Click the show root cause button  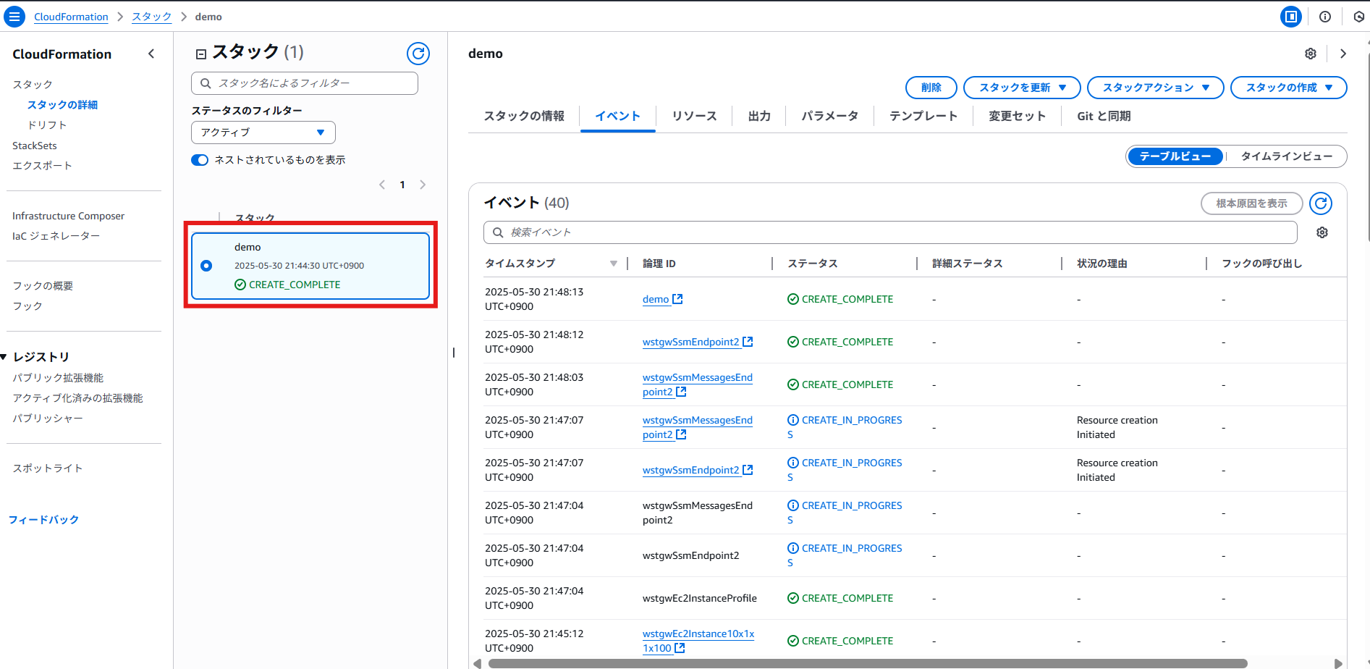tap(1252, 203)
